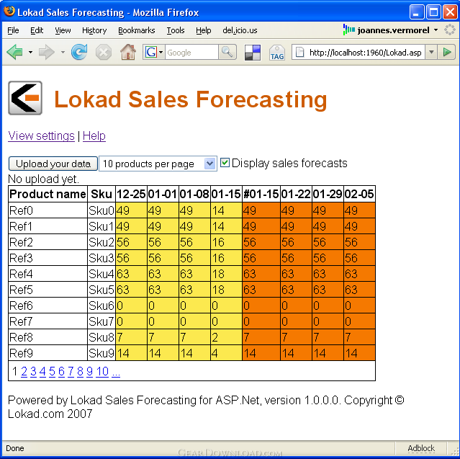Viewport: 460px width, 459px height.
Task: Open the Tools menu
Action: coord(176,30)
